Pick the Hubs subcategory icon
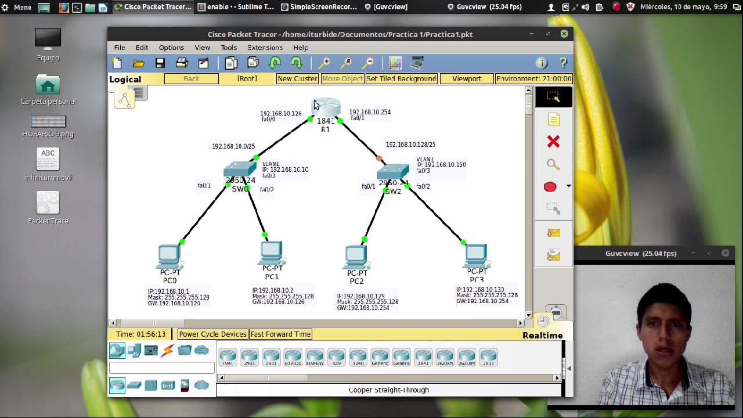The image size is (743, 418). tap(151, 385)
